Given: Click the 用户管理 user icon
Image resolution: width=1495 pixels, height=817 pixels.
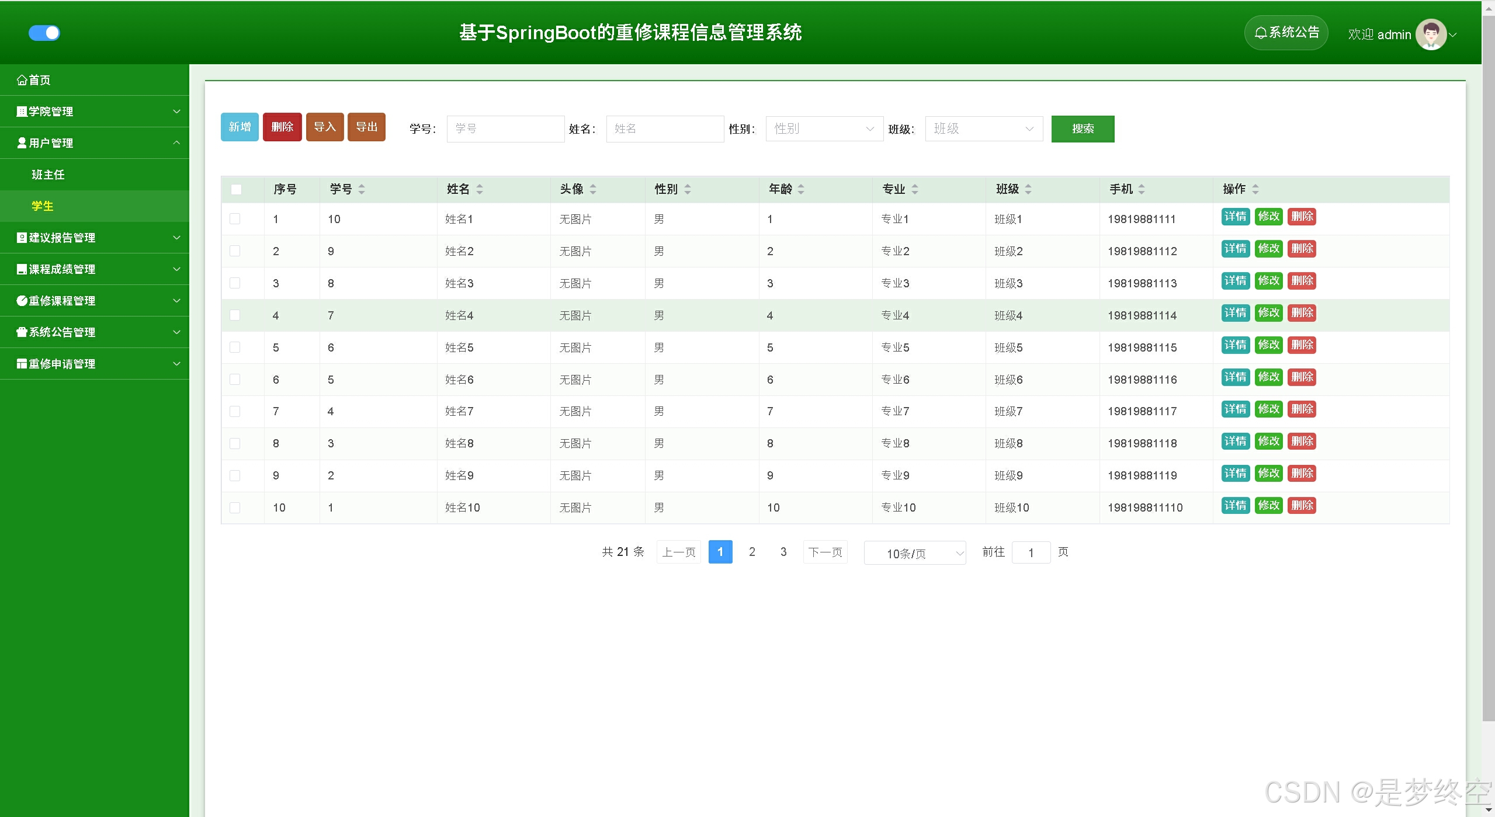Looking at the screenshot, I should click(x=22, y=143).
